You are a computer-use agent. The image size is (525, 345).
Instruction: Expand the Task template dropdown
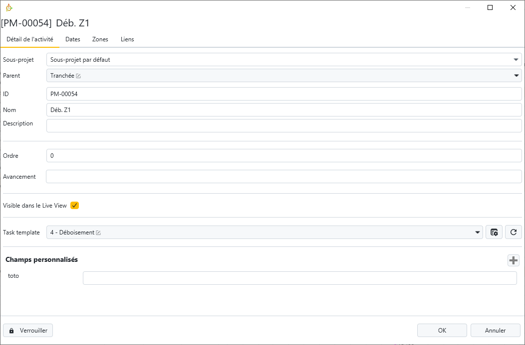[x=478, y=232]
